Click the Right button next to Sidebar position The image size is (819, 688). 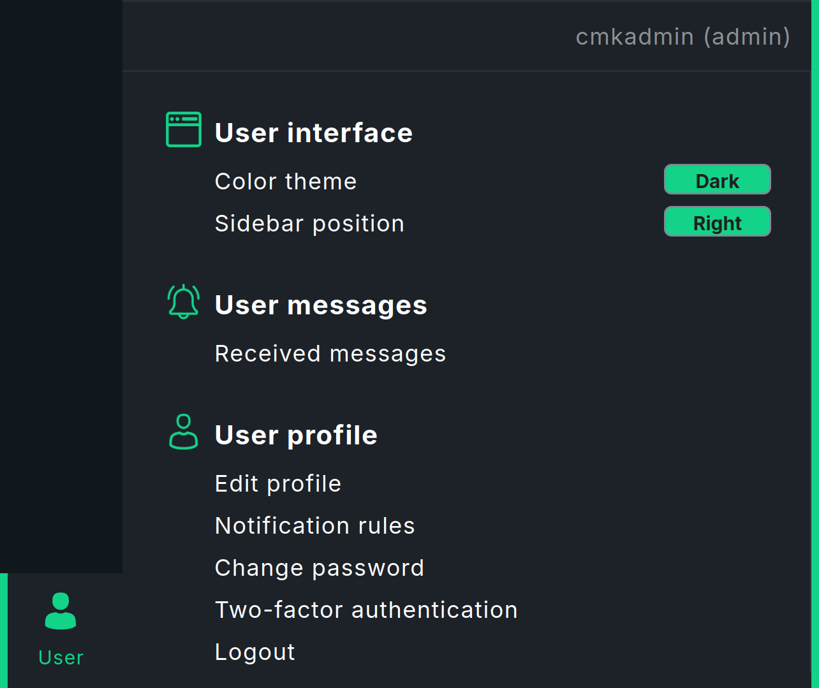click(717, 221)
